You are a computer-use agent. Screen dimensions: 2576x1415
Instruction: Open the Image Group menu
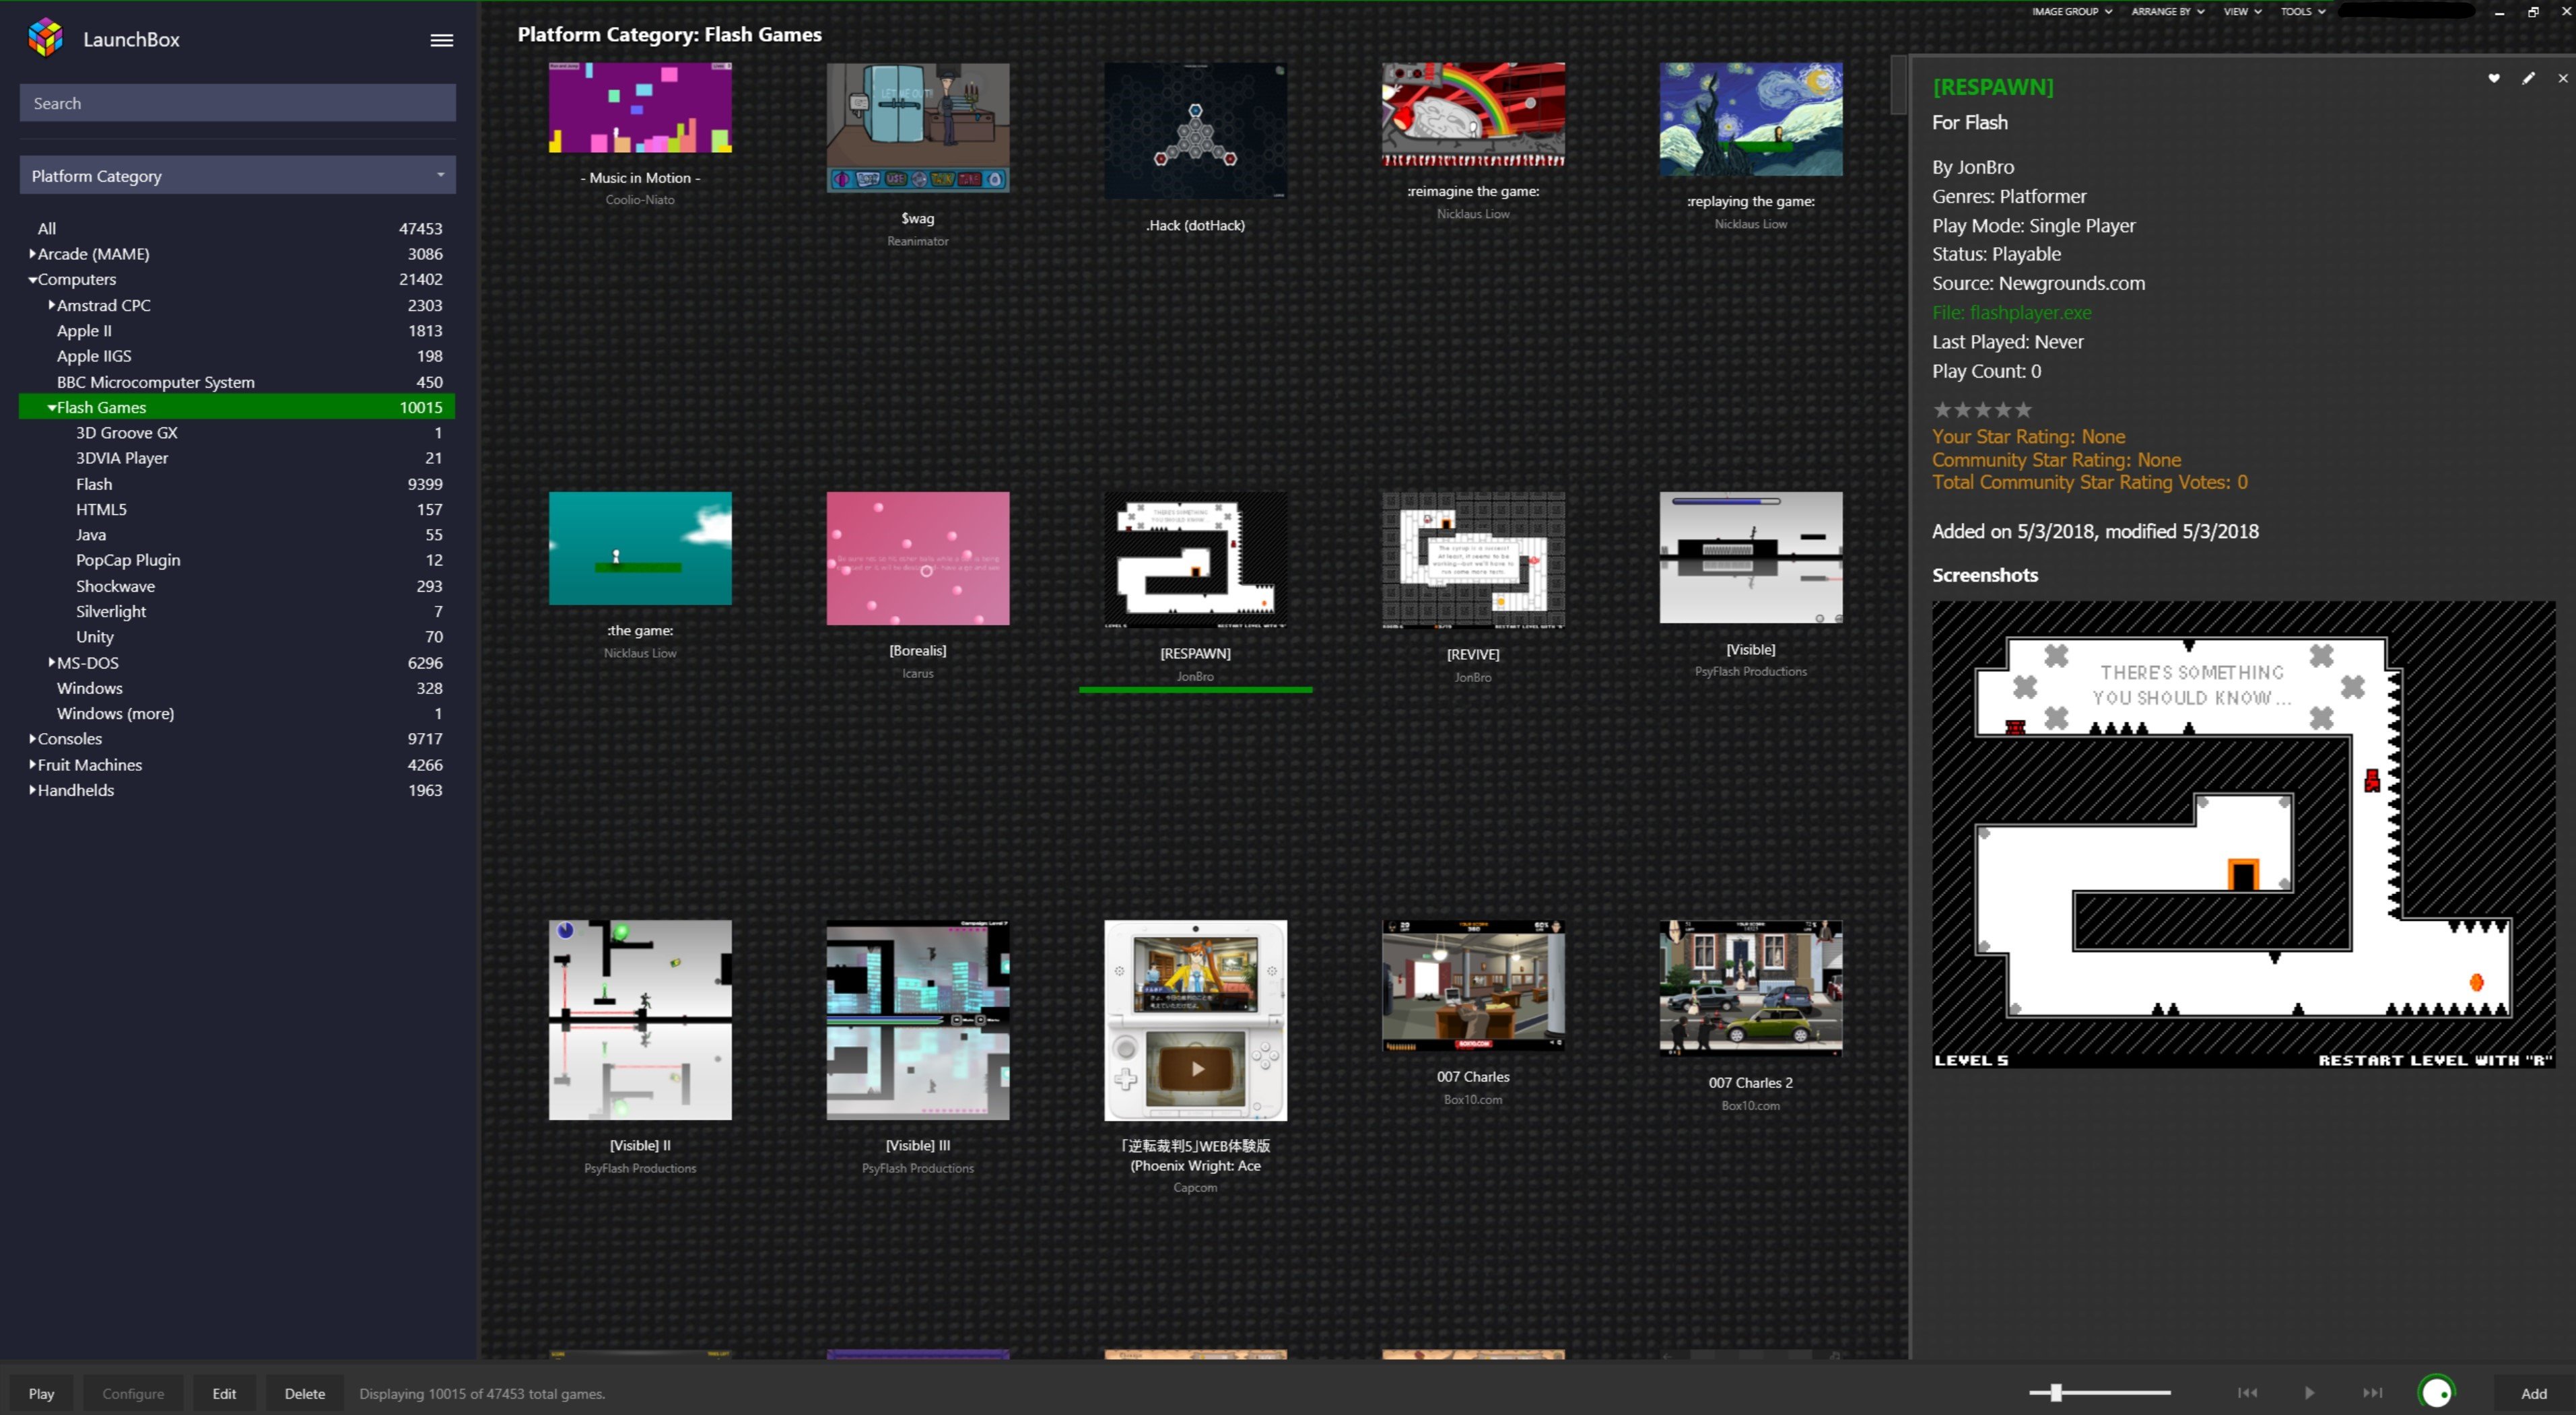[2071, 12]
